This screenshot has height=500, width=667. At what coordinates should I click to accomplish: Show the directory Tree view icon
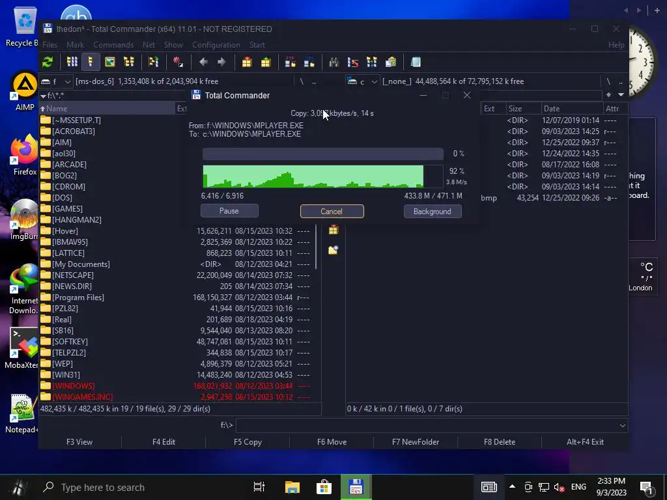[128, 62]
